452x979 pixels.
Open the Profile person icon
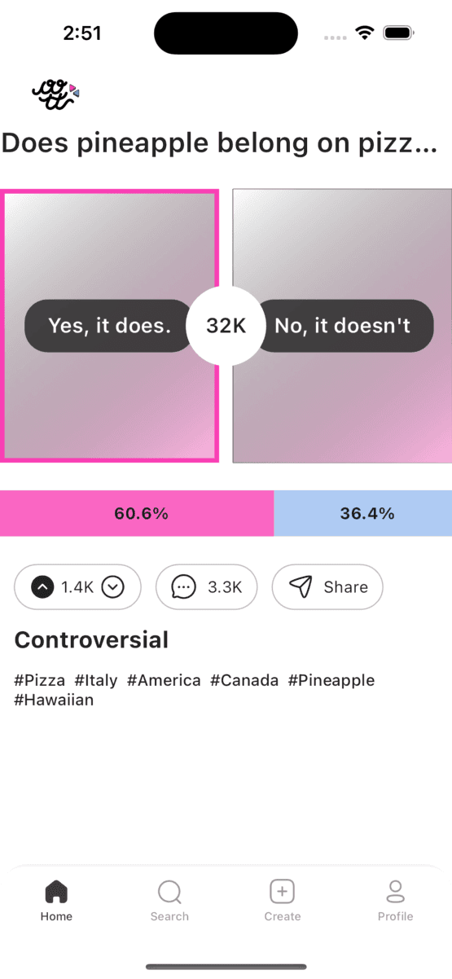click(395, 892)
